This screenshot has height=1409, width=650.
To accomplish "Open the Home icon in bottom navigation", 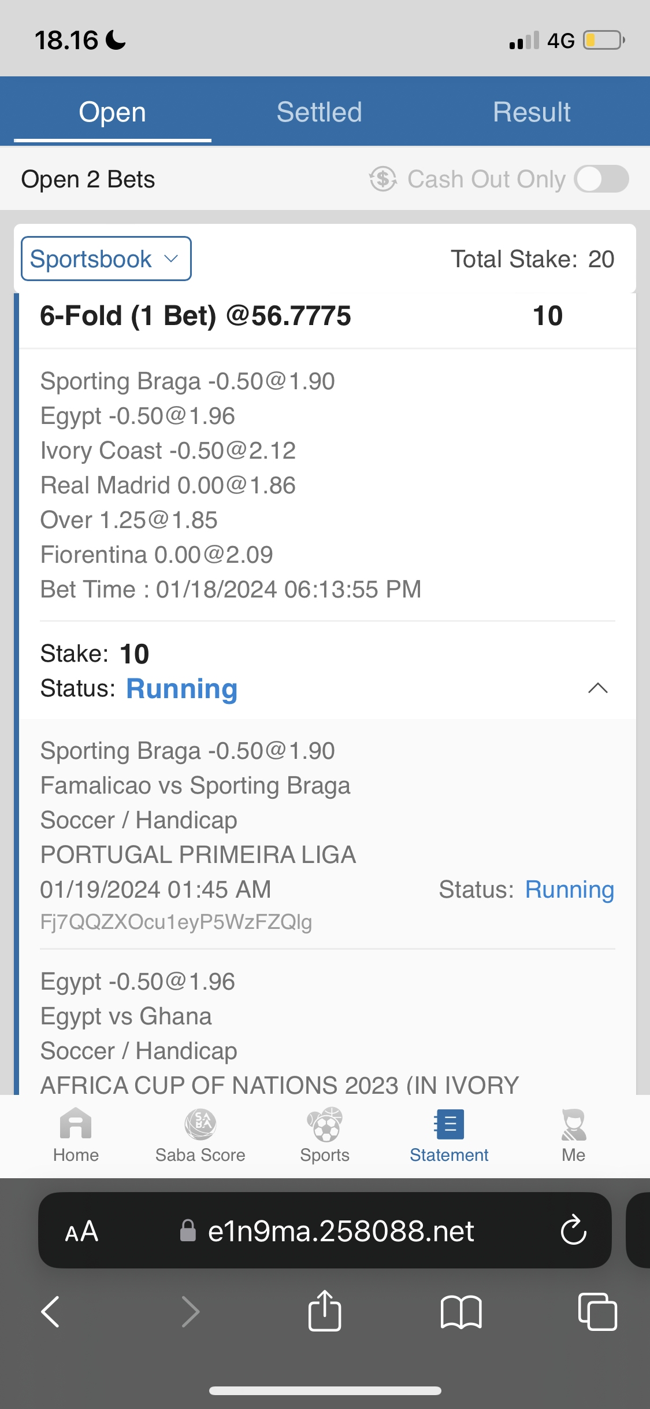I will point(76,1125).
